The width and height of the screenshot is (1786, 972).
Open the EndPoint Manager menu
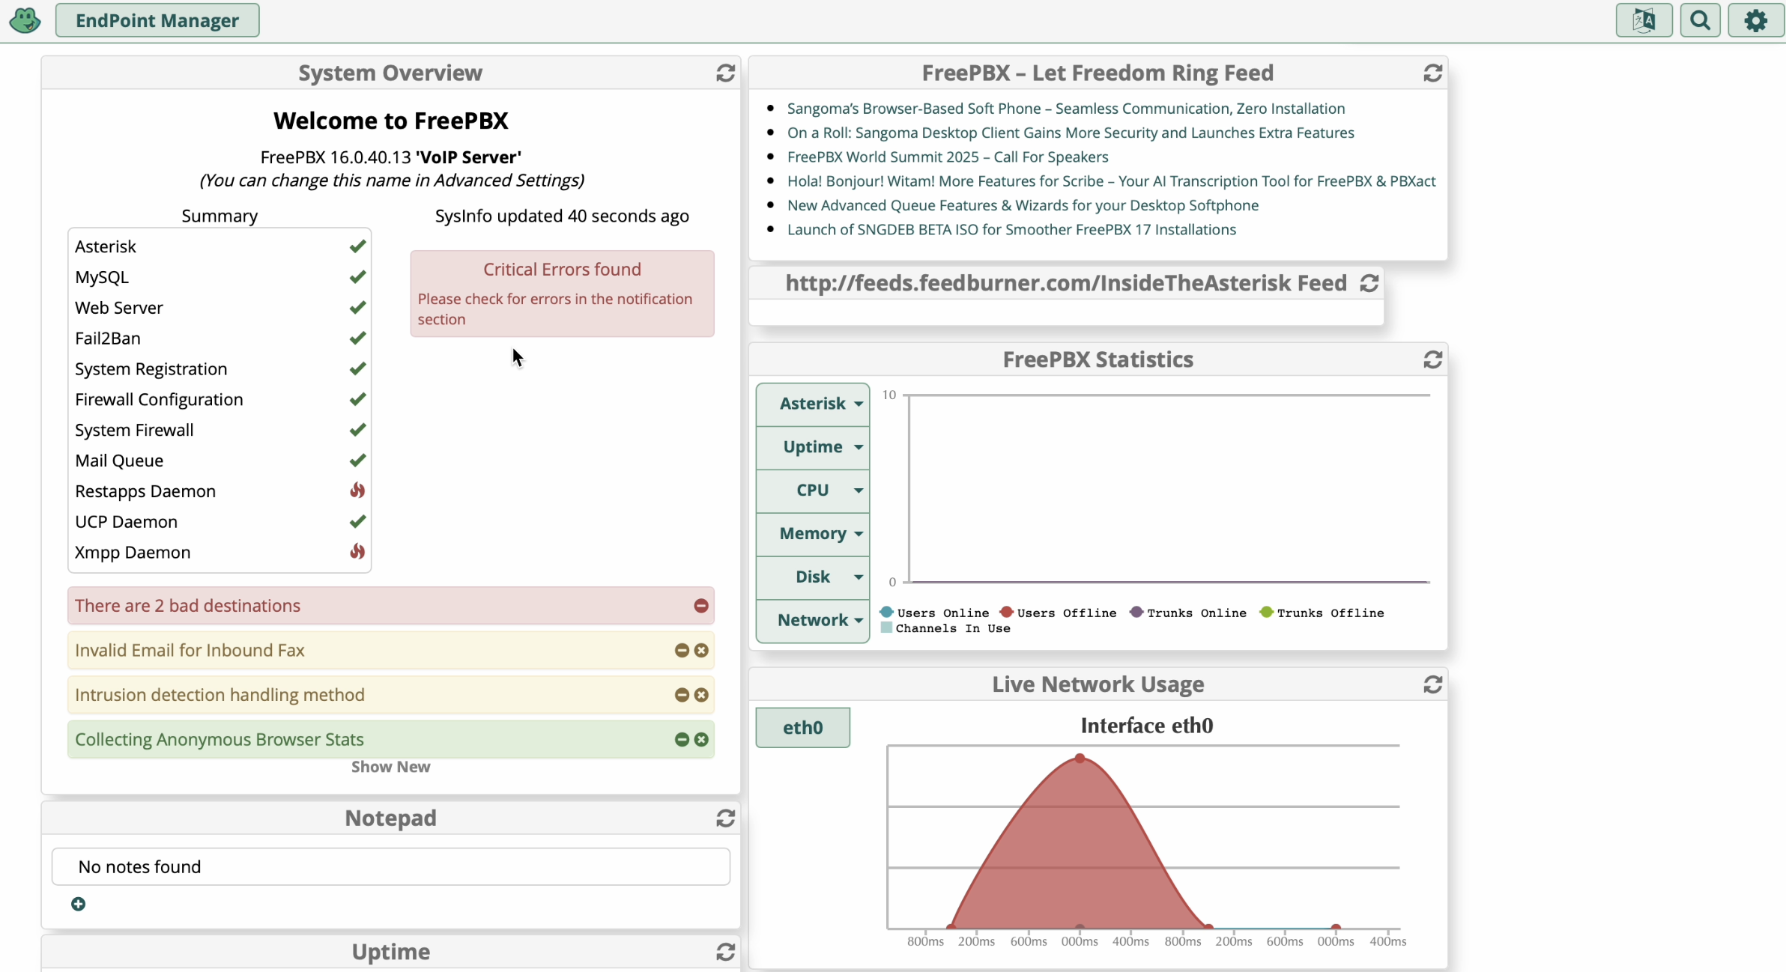(157, 20)
